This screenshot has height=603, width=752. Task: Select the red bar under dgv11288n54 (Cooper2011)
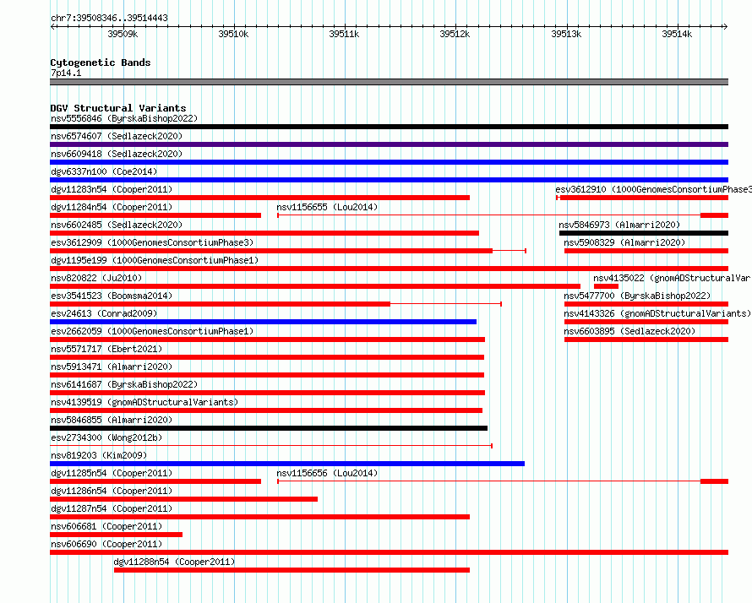pos(292,570)
